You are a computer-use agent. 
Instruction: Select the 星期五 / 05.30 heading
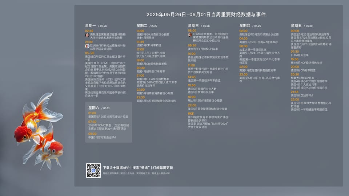[302, 26]
